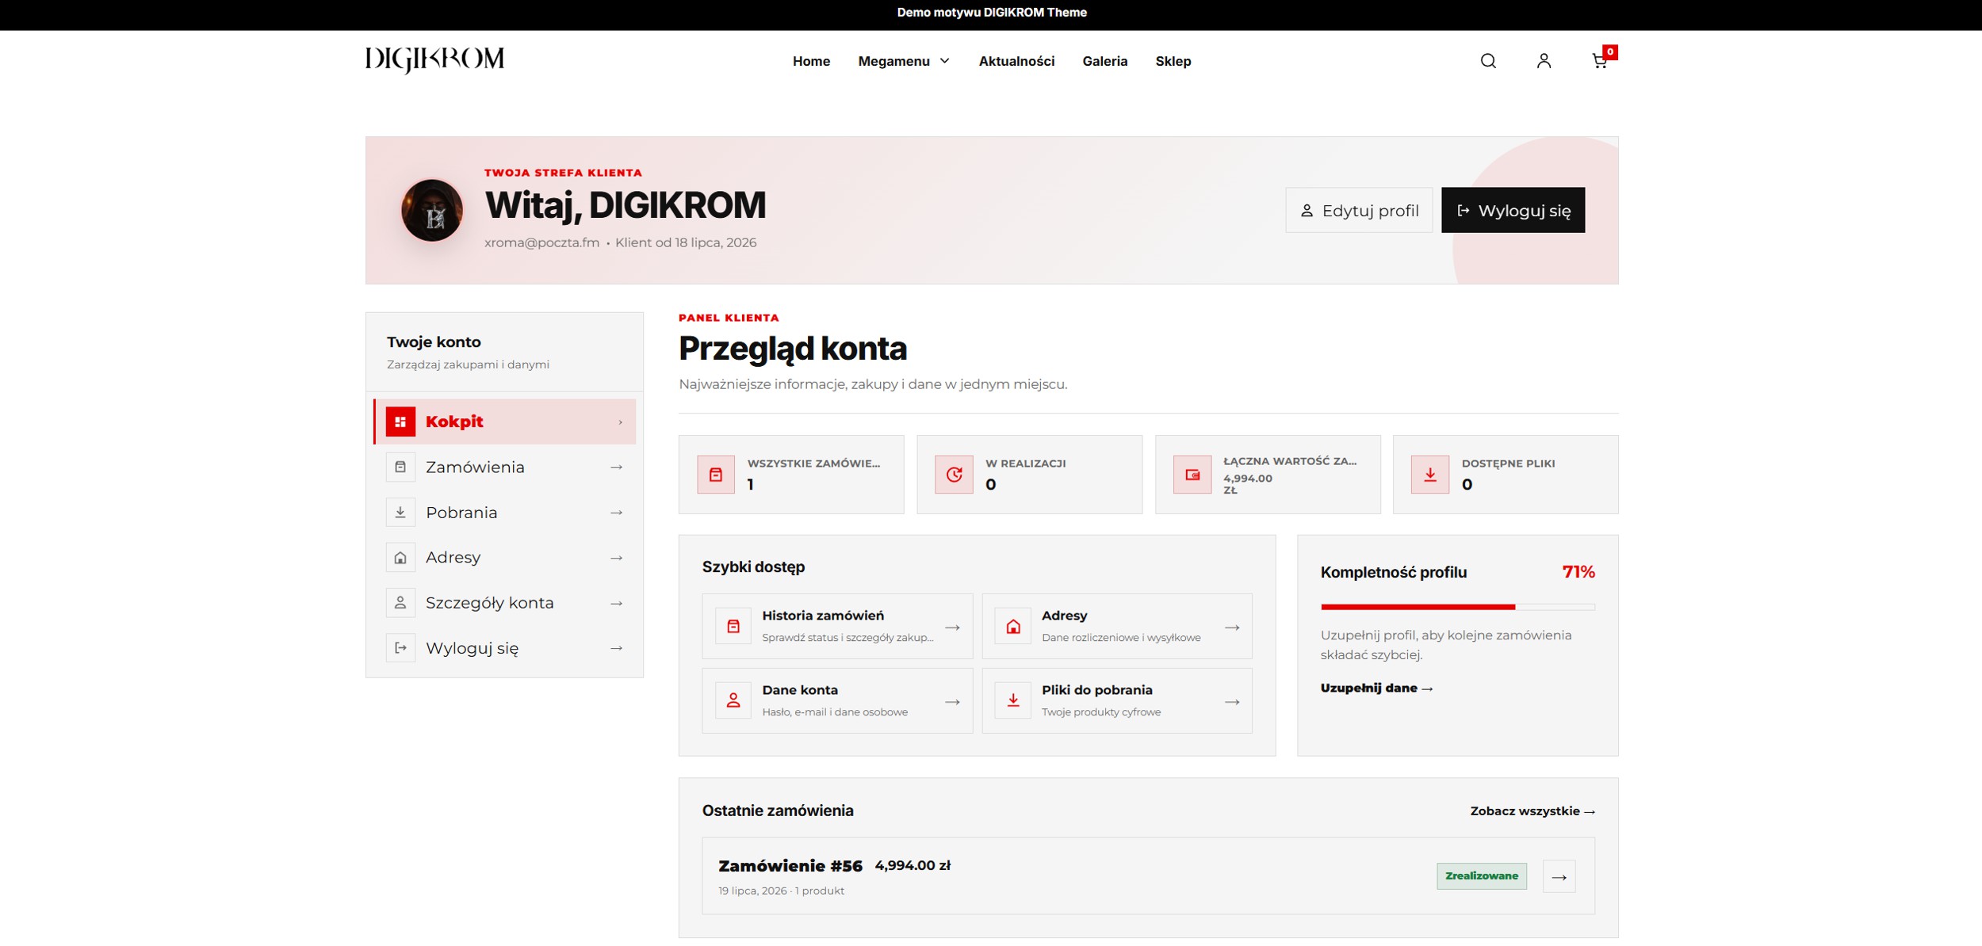The image size is (1982, 946).
Task: Click the arrow beside sidebar Wyloguj się
Action: tap(616, 648)
